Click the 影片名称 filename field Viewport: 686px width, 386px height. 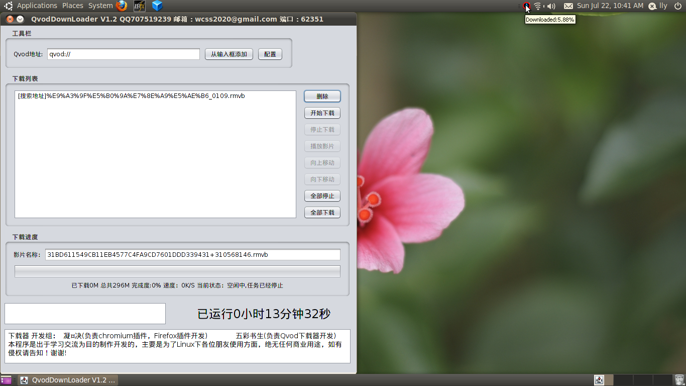pos(193,255)
